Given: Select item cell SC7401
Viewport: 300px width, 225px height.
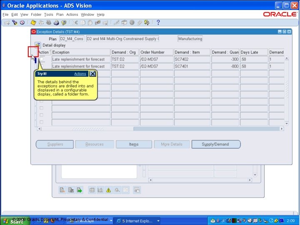Looking at the screenshot, I should (192, 66).
